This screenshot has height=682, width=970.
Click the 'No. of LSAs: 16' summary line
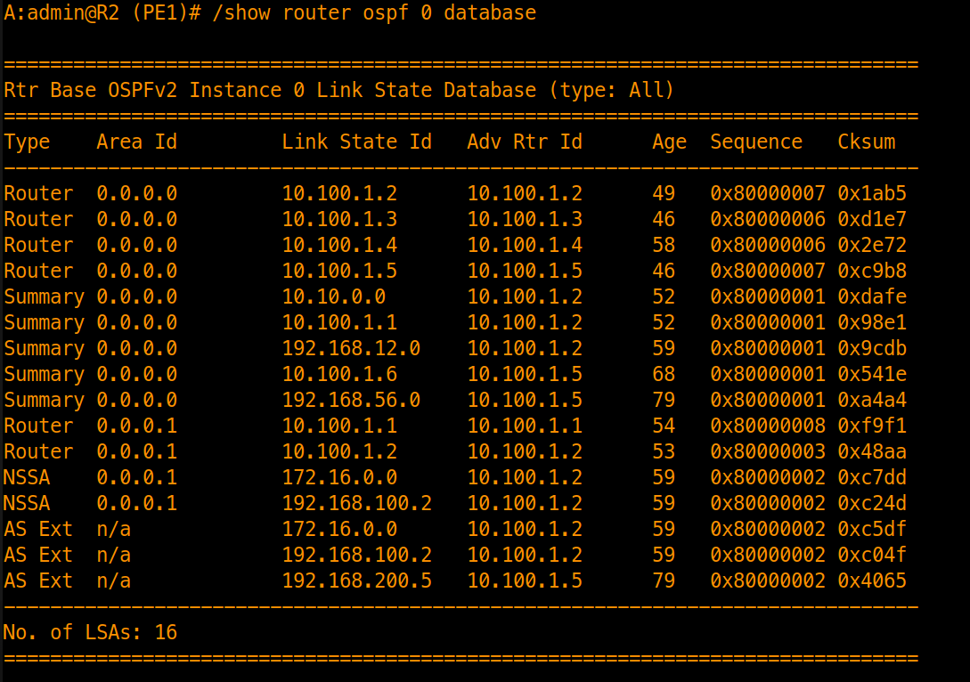click(90, 632)
